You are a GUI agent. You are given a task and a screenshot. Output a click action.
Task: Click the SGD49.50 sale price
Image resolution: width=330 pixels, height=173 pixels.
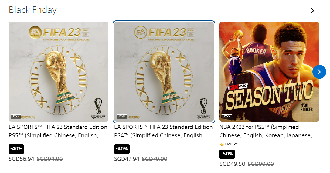pyautogui.click(x=232, y=164)
